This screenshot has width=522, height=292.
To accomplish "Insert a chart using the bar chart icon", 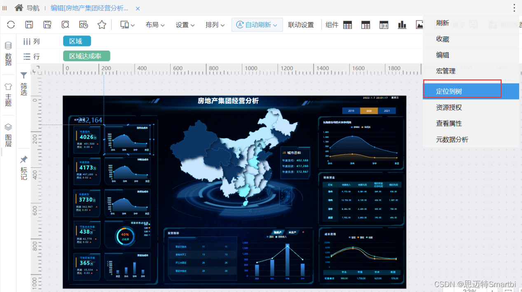I will [x=402, y=25].
